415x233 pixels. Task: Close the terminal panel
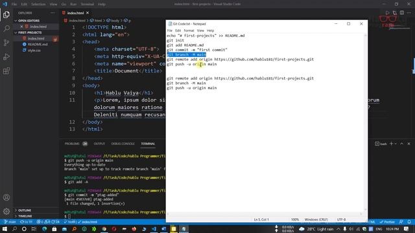[x=409, y=144]
